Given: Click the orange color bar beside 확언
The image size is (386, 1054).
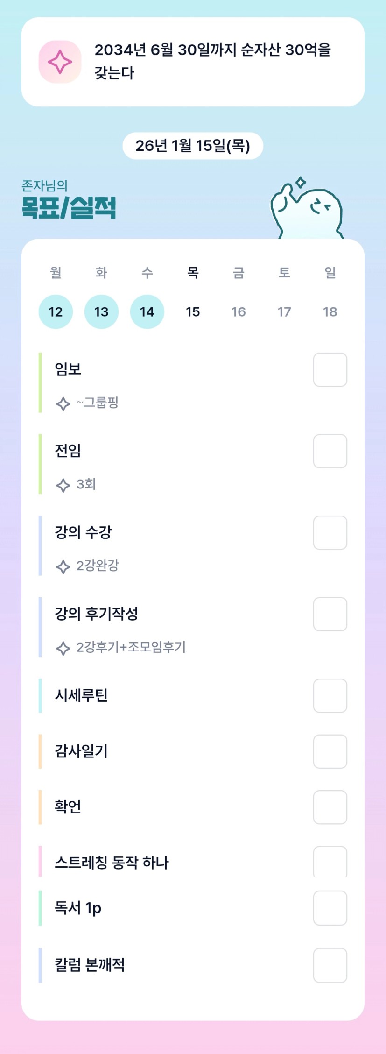Looking at the screenshot, I should [x=40, y=807].
